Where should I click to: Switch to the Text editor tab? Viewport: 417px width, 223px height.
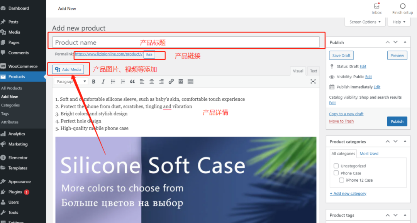tap(313, 71)
